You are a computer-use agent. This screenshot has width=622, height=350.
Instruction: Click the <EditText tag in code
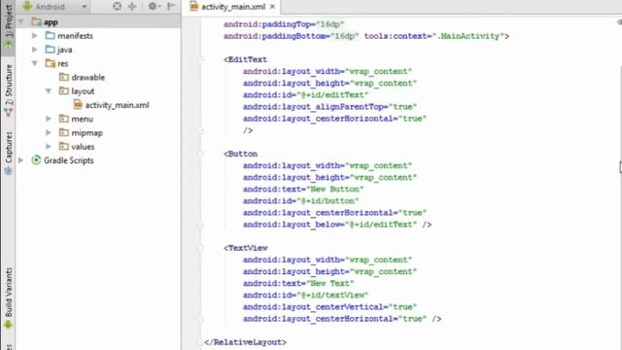point(245,59)
